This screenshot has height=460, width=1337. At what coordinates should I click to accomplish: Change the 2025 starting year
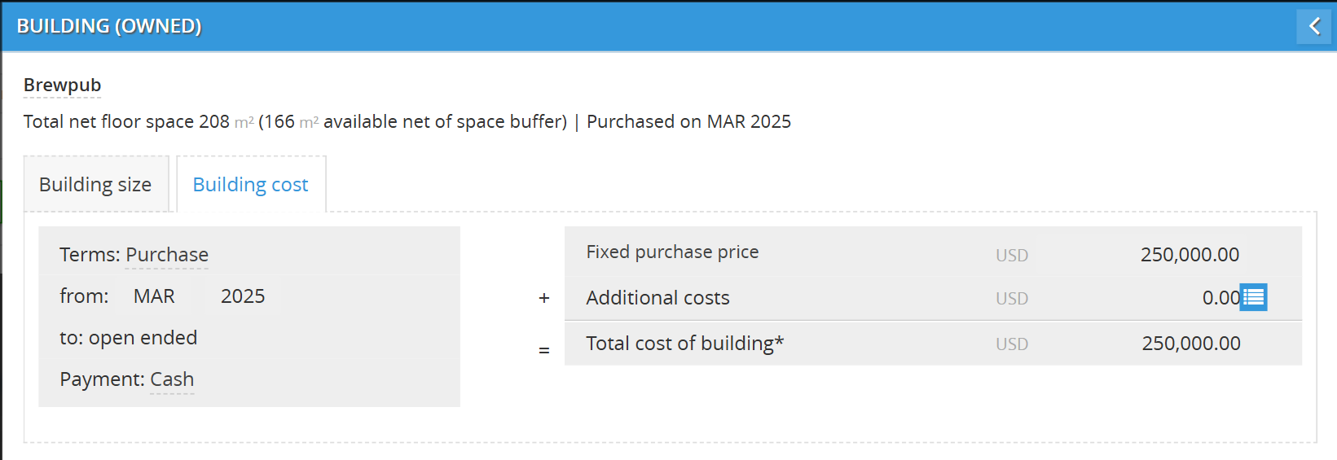click(x=243, y=296)
